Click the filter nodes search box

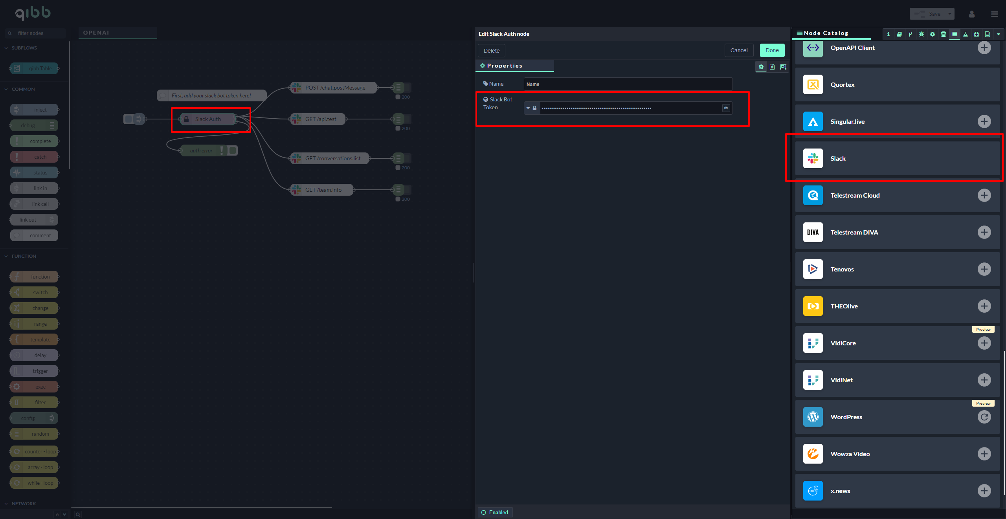[35, 33]
